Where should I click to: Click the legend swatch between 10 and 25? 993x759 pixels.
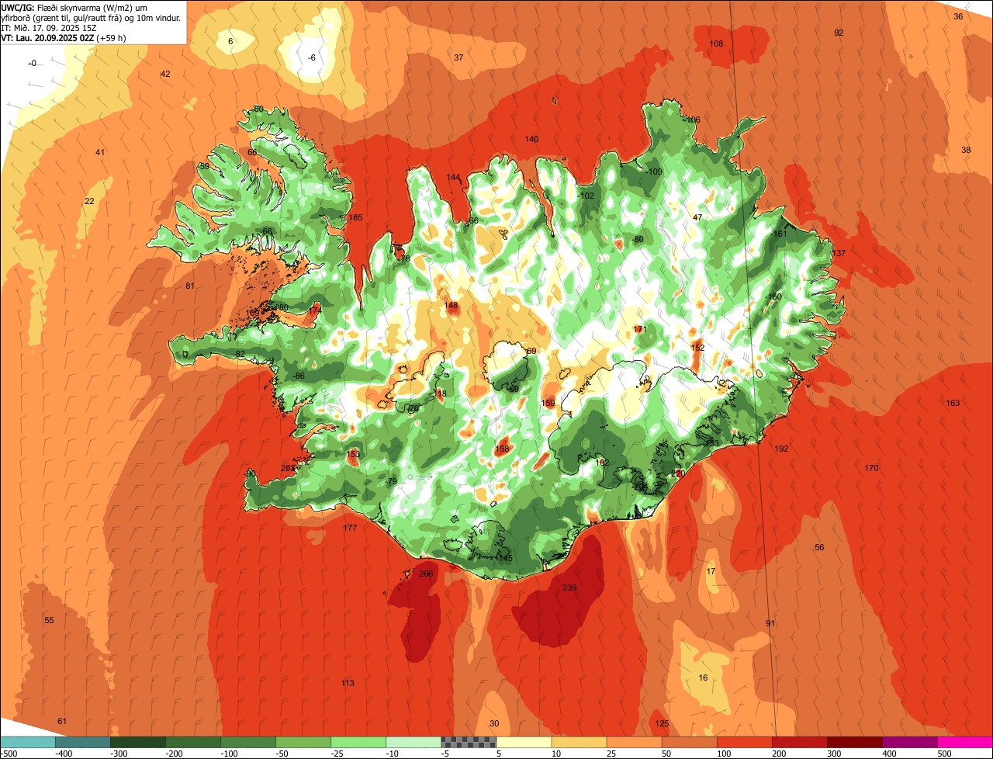(x=579, y=742)
